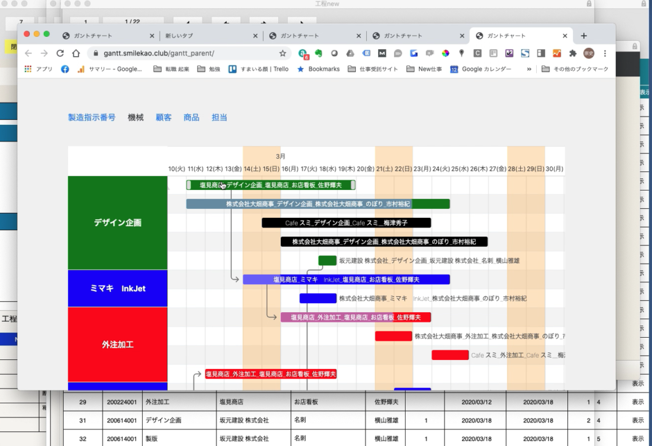Switch the chart to 顧客 view
This screenshot has width=652, height=446.
(x=164, y=117)
